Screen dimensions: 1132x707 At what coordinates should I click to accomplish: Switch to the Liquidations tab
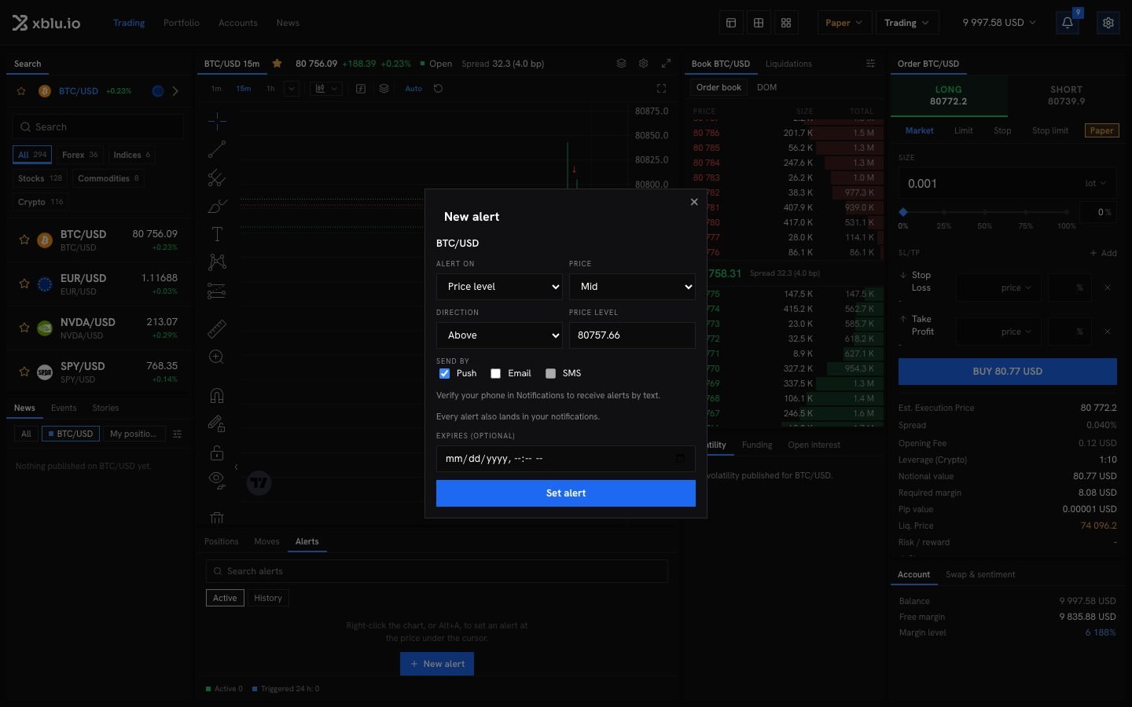tap(788, 64)
